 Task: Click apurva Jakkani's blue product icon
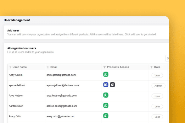(106, 85)
